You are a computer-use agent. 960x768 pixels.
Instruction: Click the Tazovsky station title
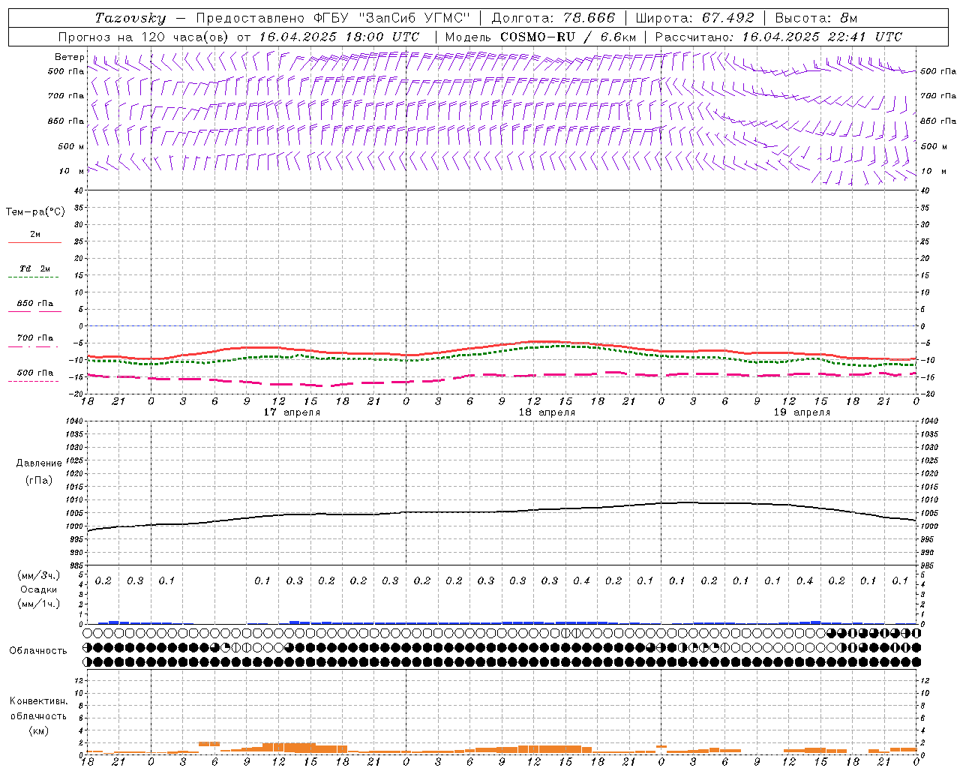click(x=130, y=18)
